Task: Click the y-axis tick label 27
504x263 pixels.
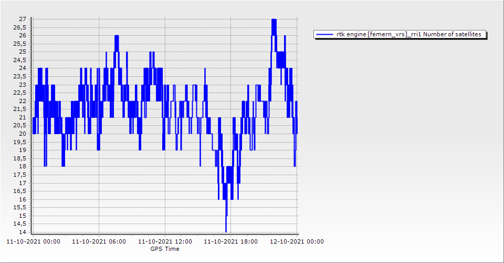Action: tap(23, 19)
